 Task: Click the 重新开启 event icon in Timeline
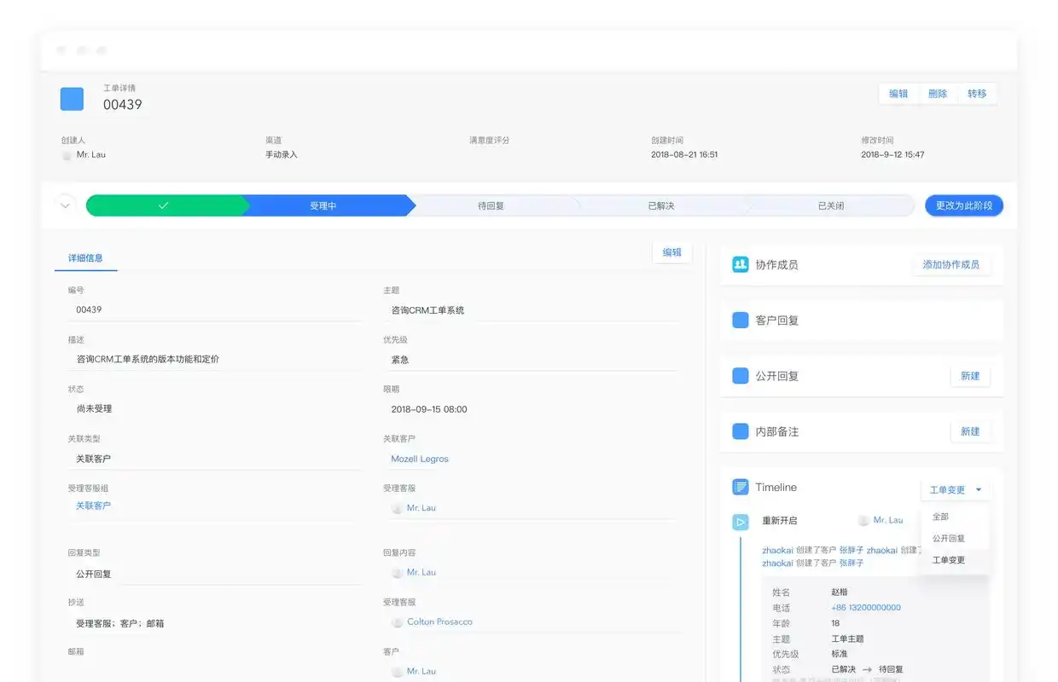click(x=740, y=521)
